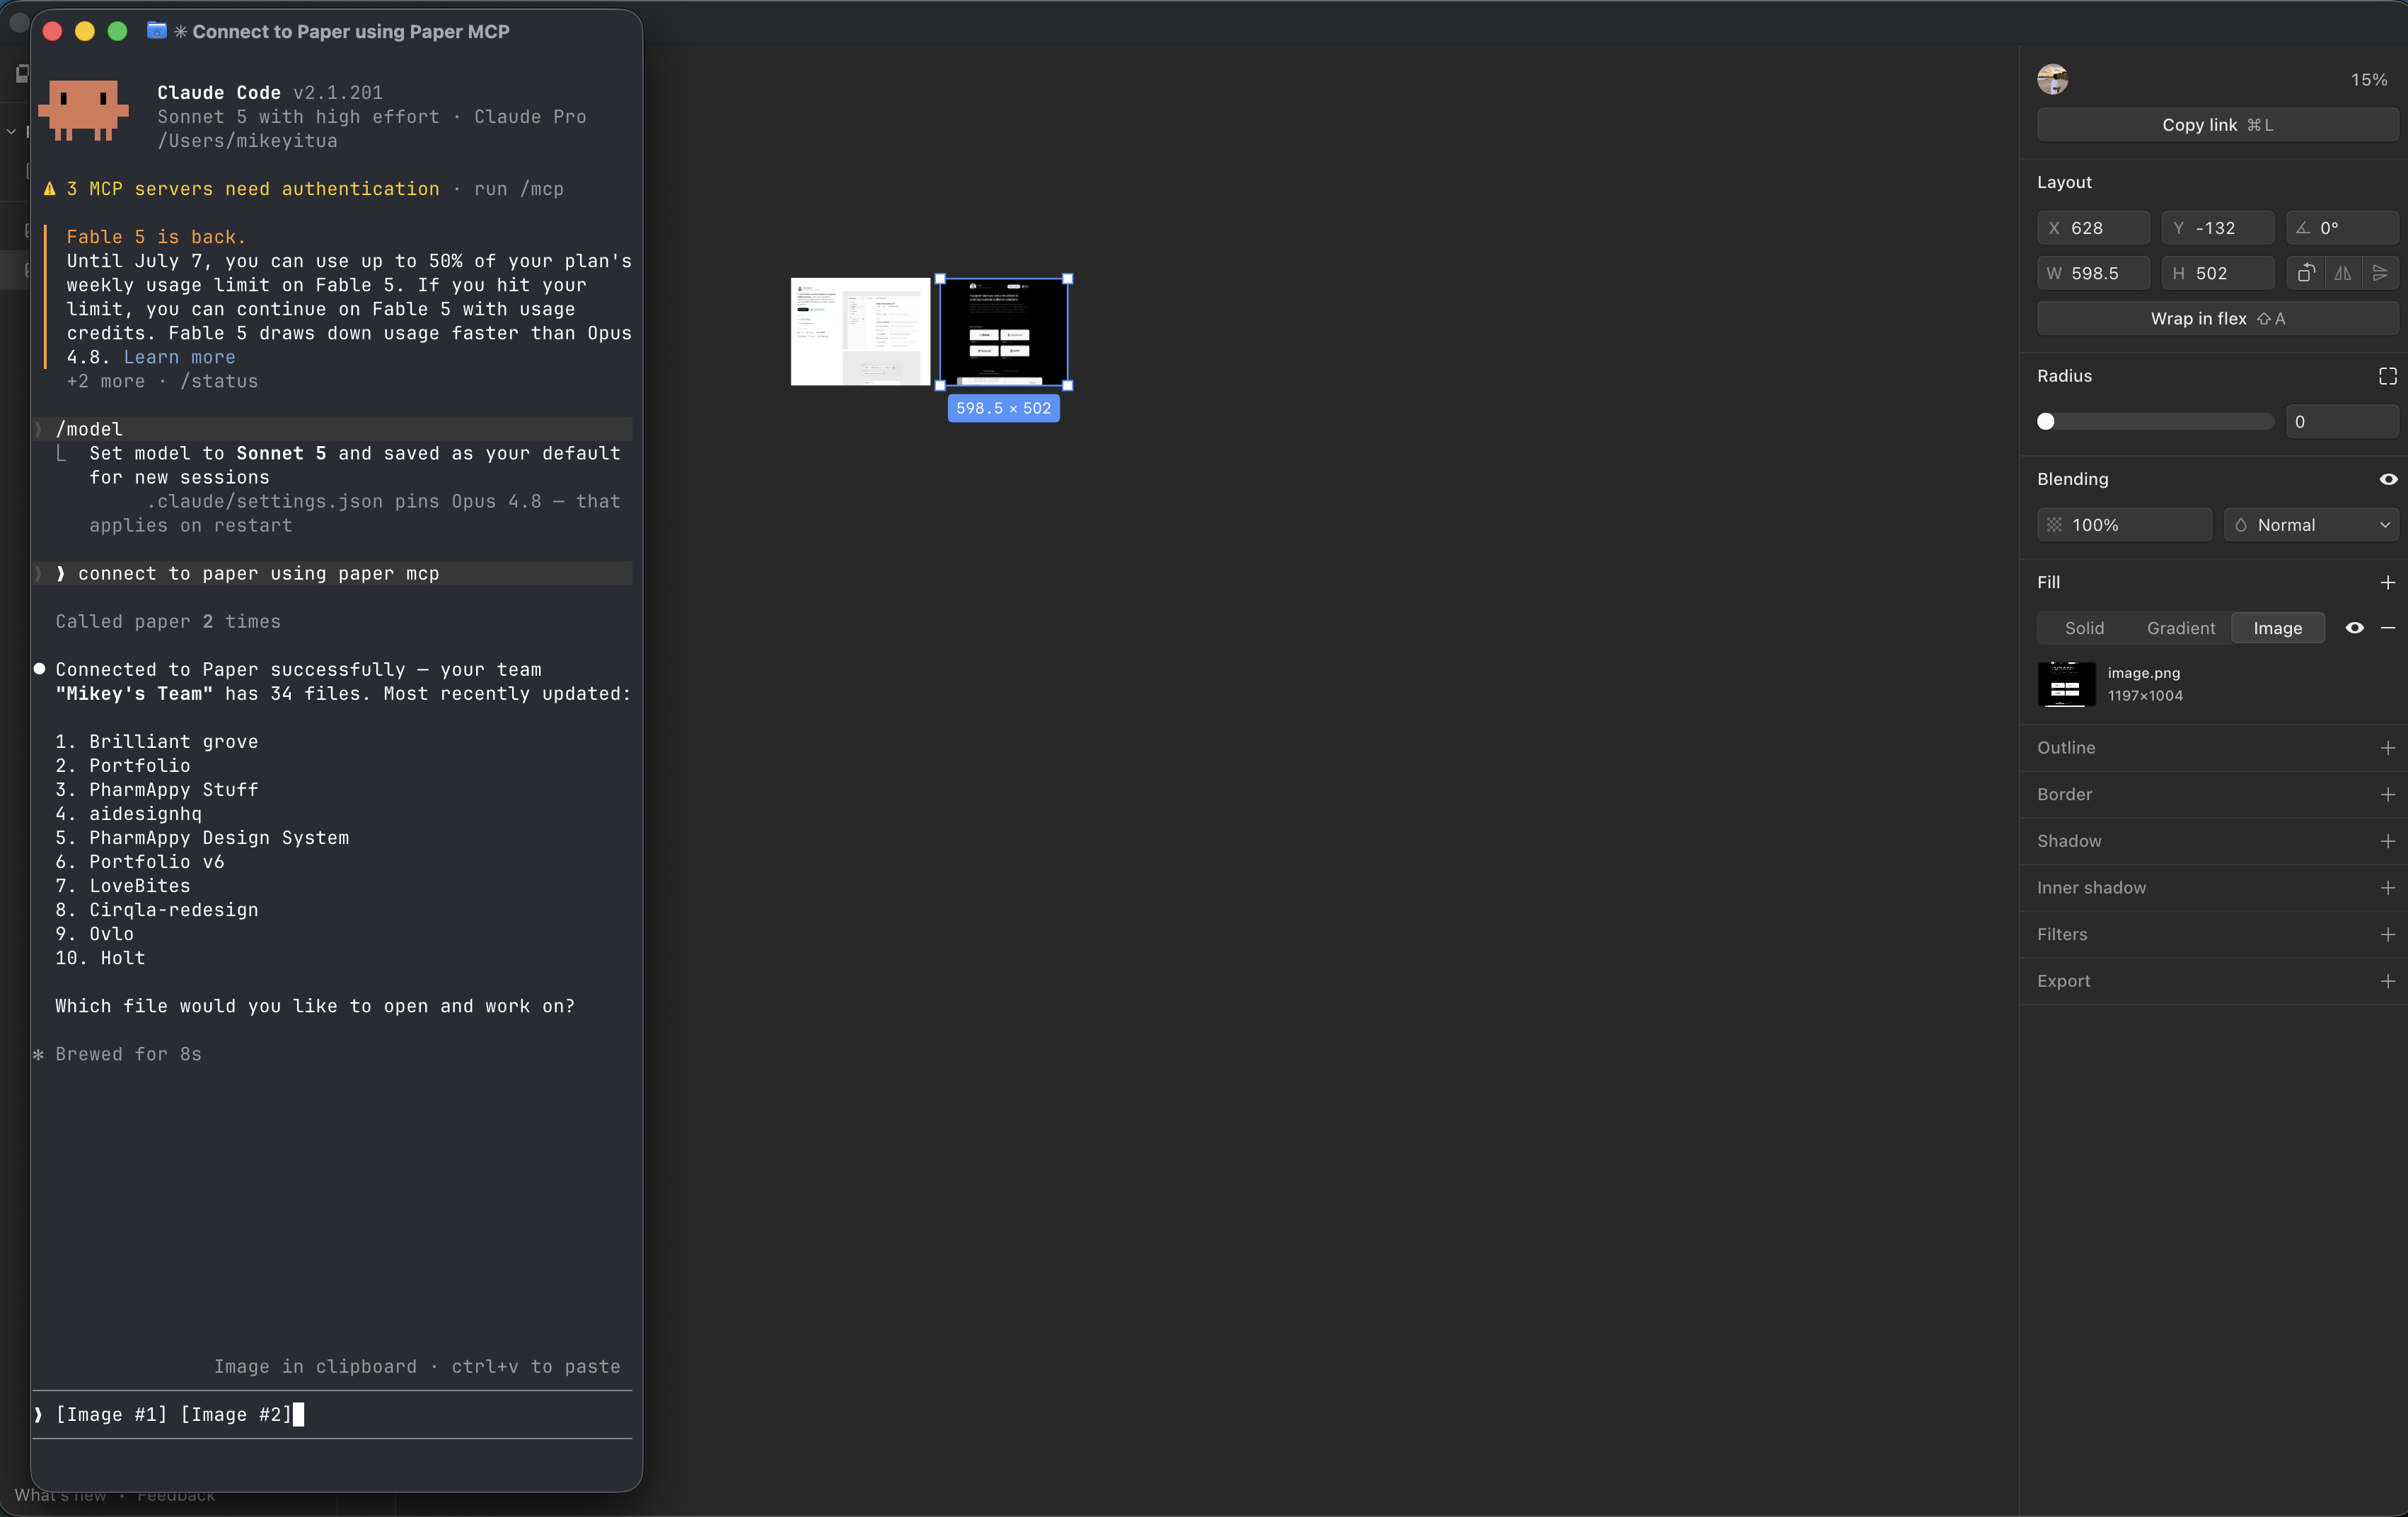2408x1517 pixels.
Task: Add a new fill with Fill plus
Action: (x=2387, y=582)
